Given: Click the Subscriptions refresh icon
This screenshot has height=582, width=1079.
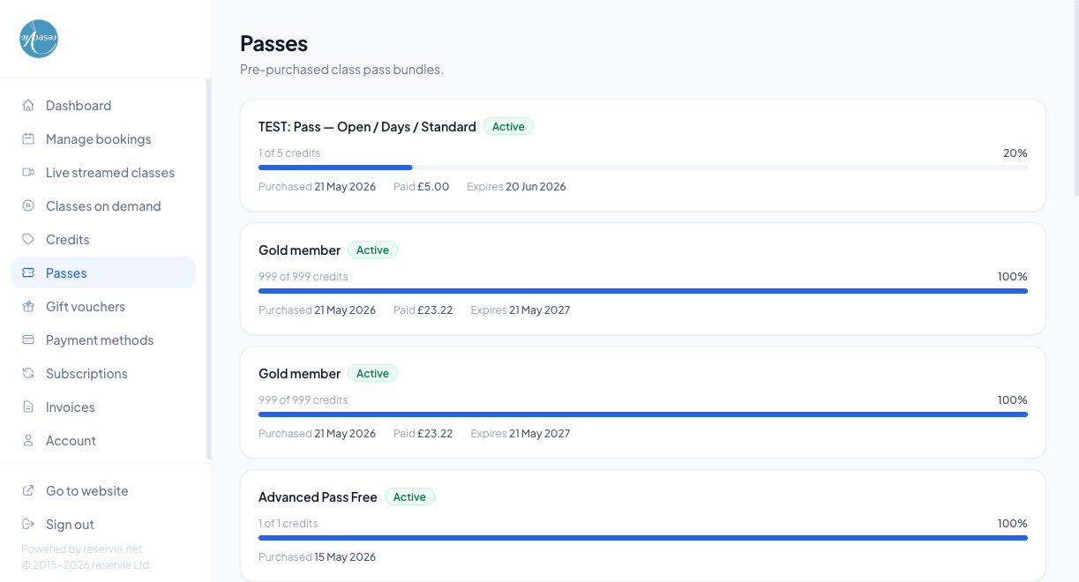Looking at the screenshot, I should (28, 373).
